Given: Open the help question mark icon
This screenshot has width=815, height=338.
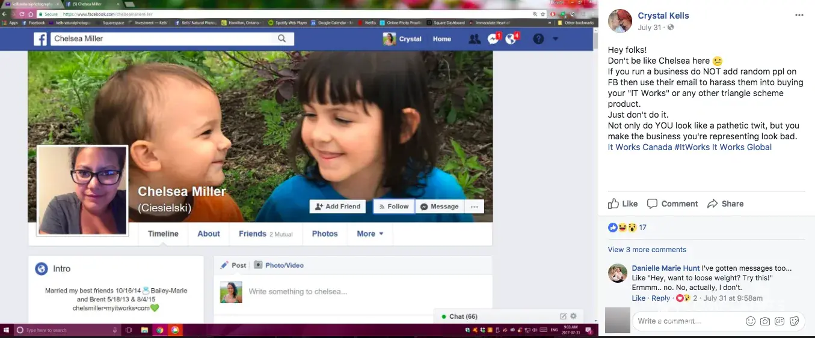Looking at the screenshot, I should coord(538,39).
